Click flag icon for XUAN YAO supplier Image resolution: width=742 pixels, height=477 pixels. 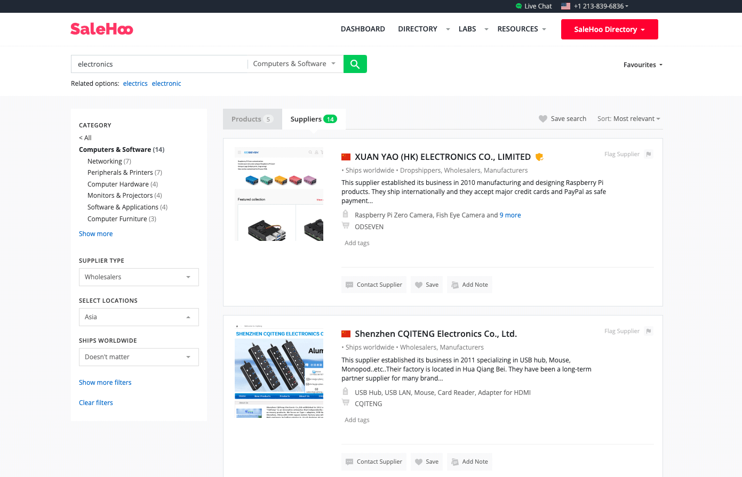(x=648, y=154)
